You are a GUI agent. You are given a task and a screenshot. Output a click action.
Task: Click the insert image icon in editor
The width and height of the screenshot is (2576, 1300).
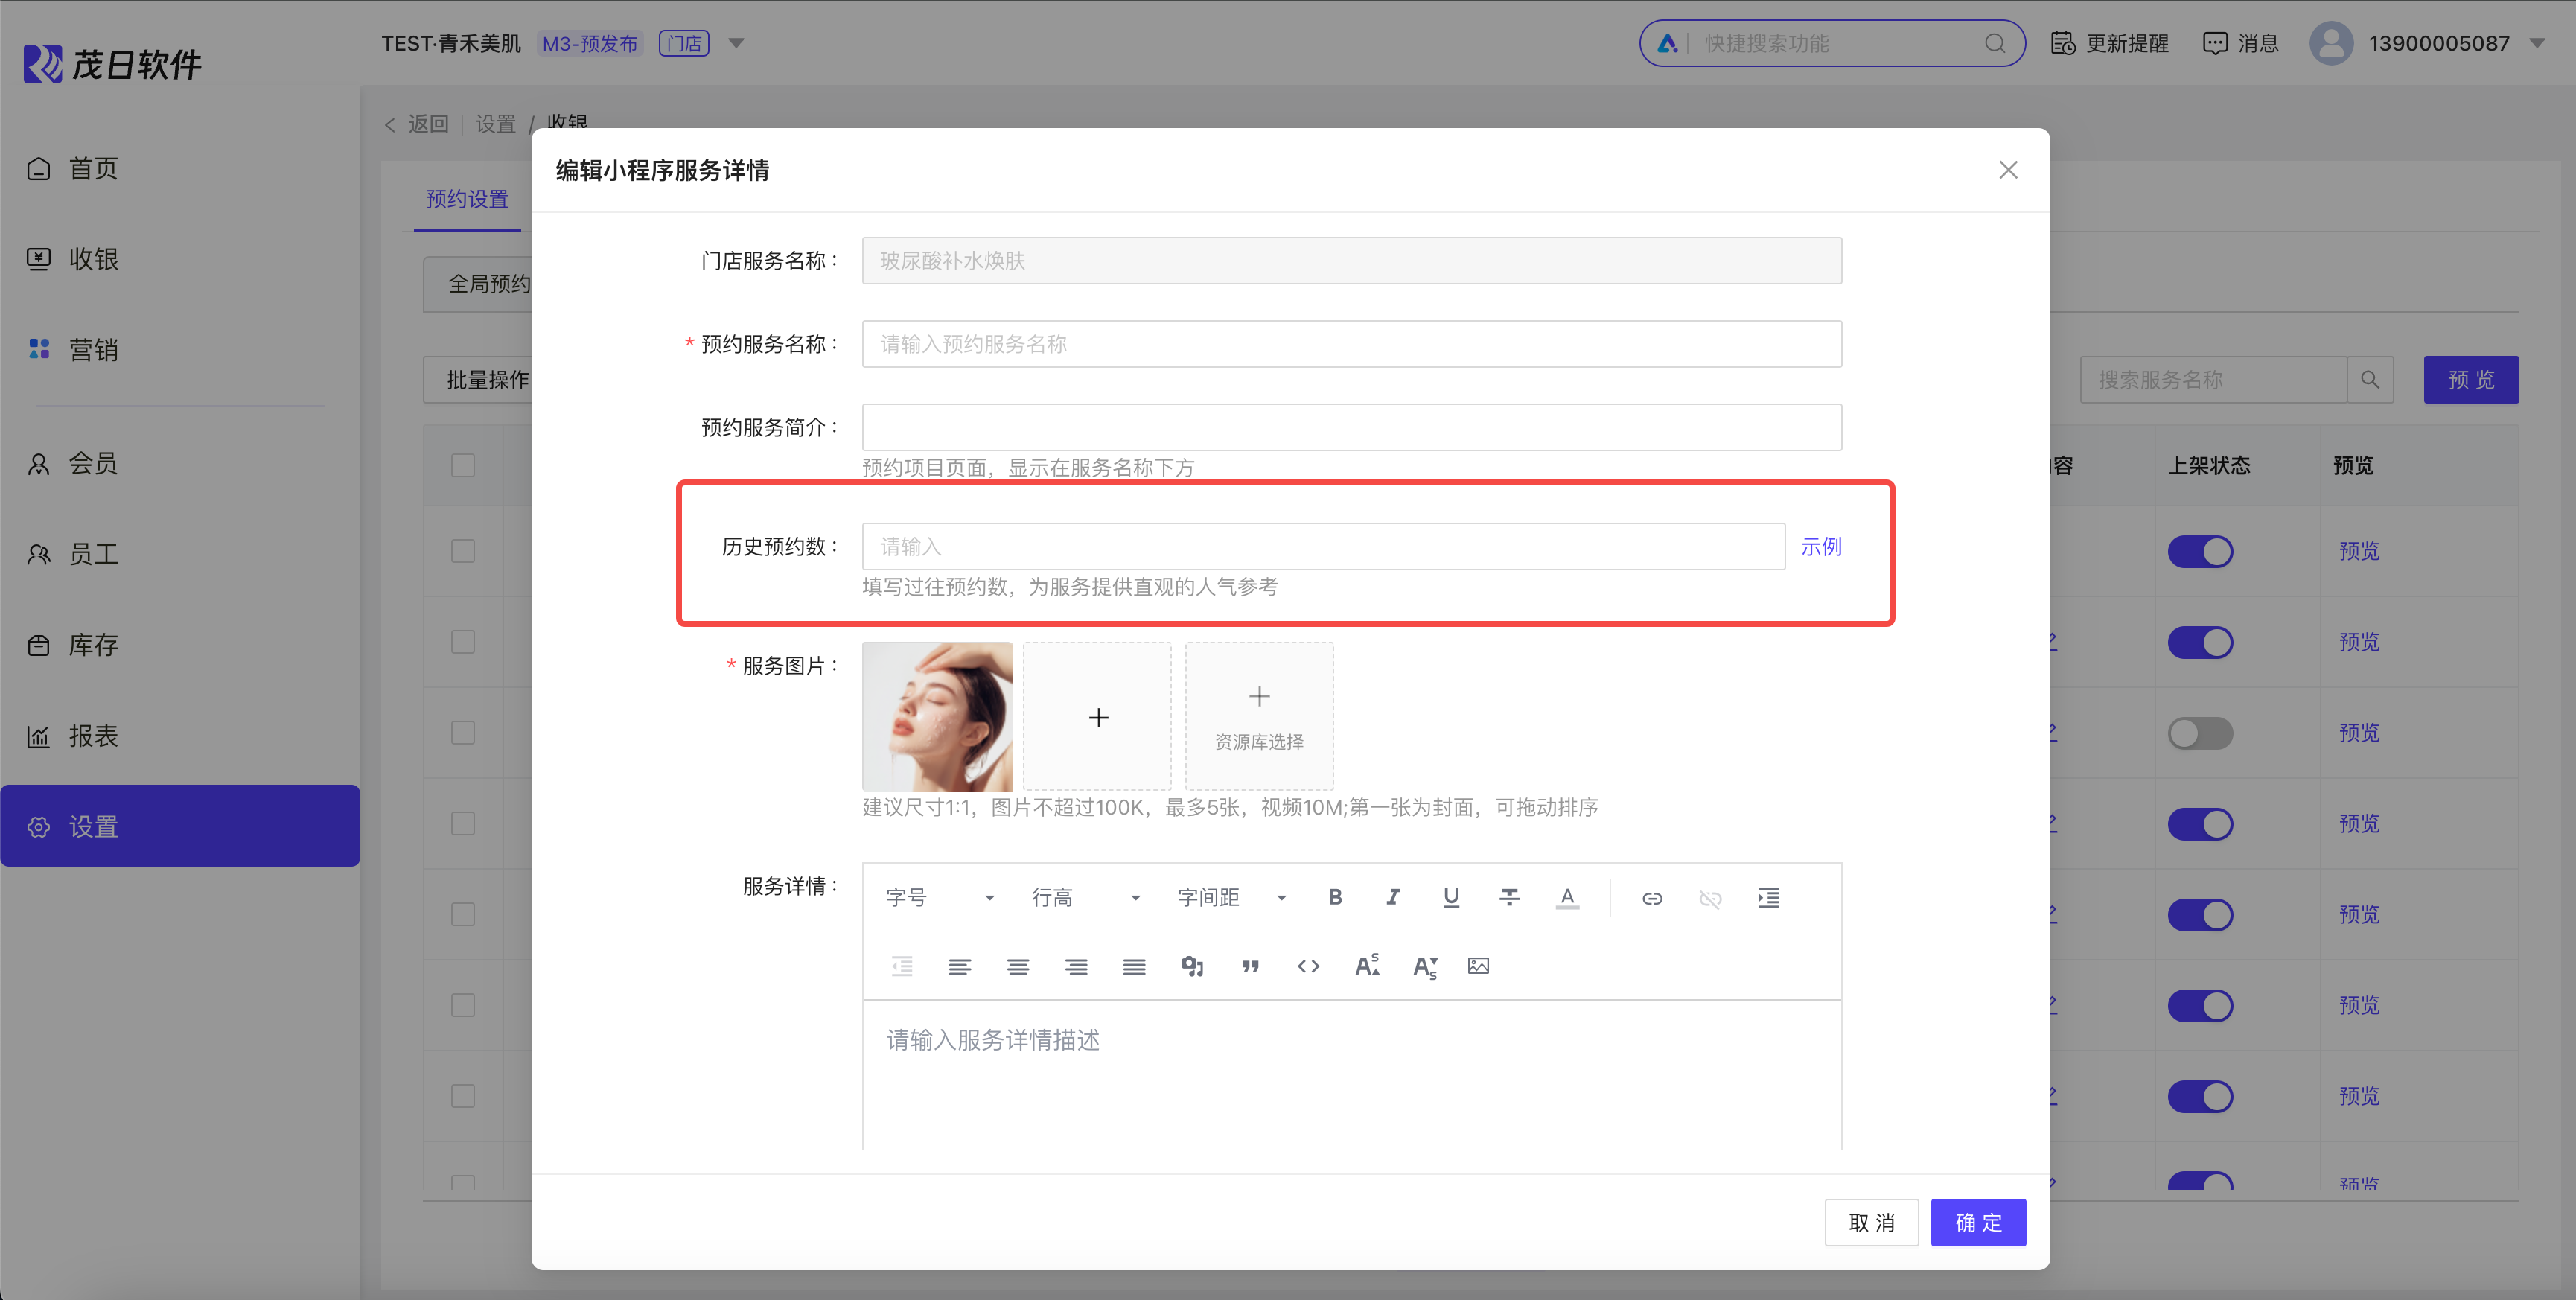point(1478,966)
